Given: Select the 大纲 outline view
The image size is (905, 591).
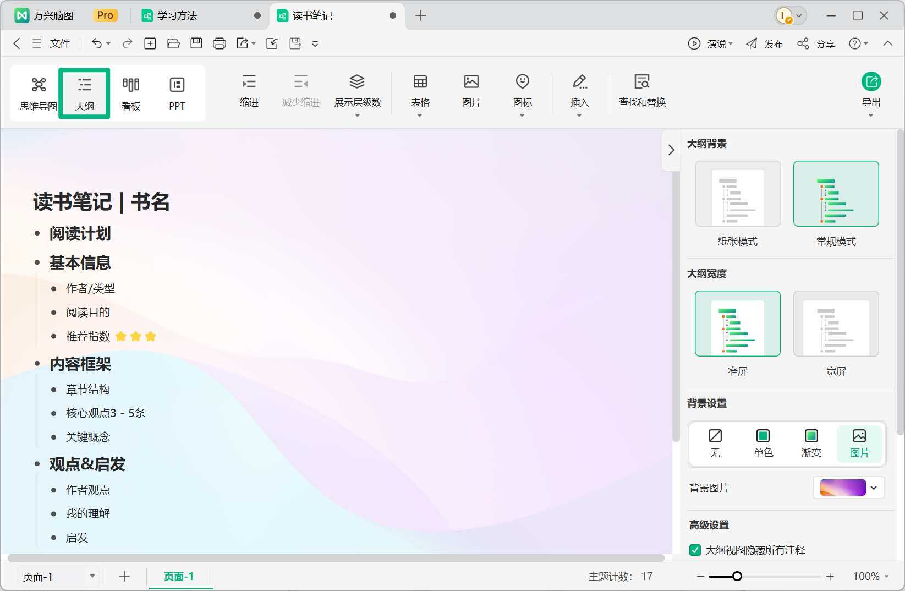Looking at the screenshot, I should click(x=85, y=94).
